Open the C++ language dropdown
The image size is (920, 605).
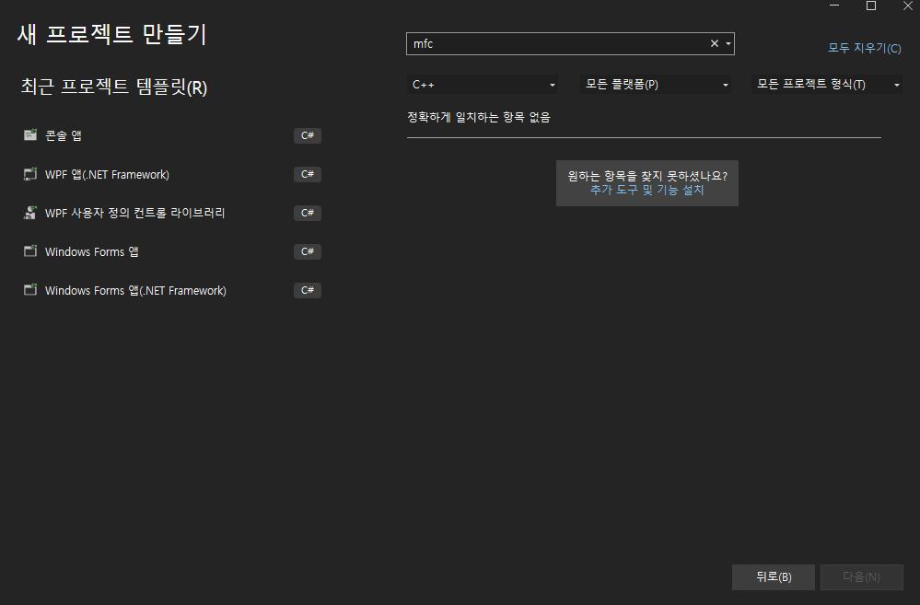[x=483, y=84]
